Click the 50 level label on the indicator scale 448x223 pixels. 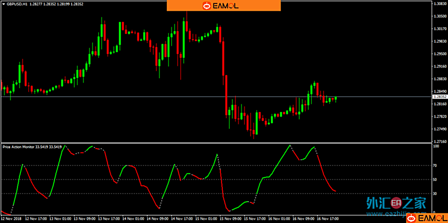(435, 179)
